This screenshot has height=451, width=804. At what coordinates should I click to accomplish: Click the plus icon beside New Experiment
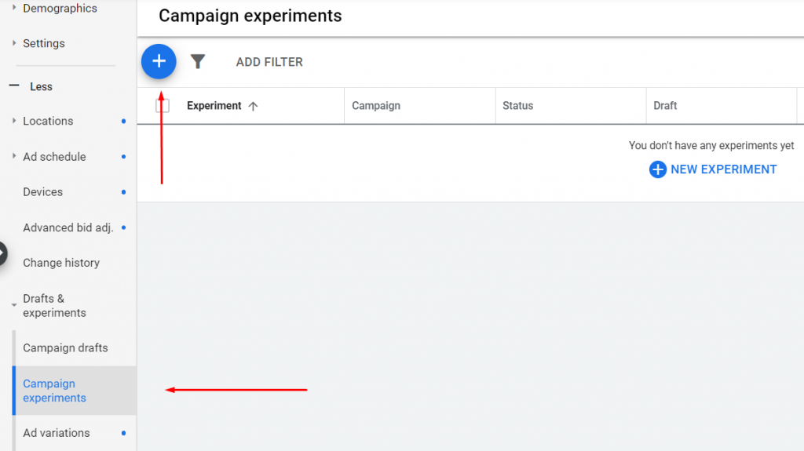coord(657,169)
